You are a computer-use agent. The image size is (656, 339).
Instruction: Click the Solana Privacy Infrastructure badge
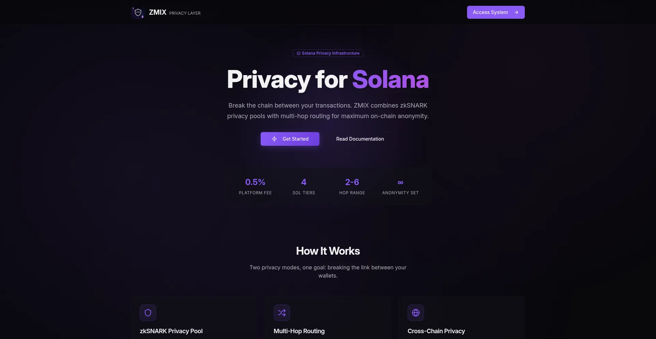(328, 53)
